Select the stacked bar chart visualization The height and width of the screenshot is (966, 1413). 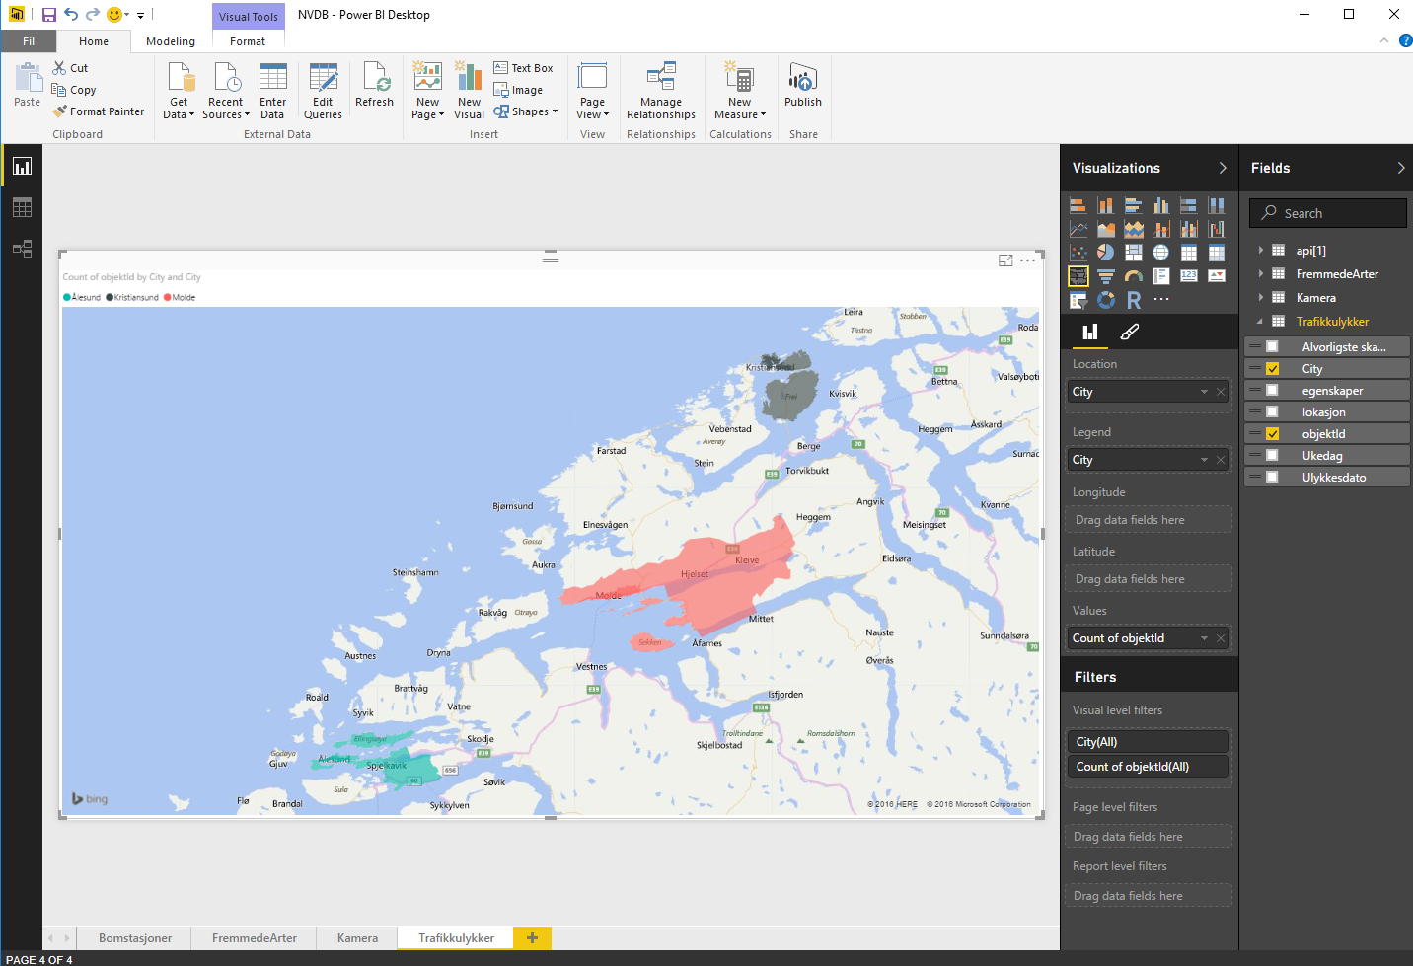point(1078,205)
